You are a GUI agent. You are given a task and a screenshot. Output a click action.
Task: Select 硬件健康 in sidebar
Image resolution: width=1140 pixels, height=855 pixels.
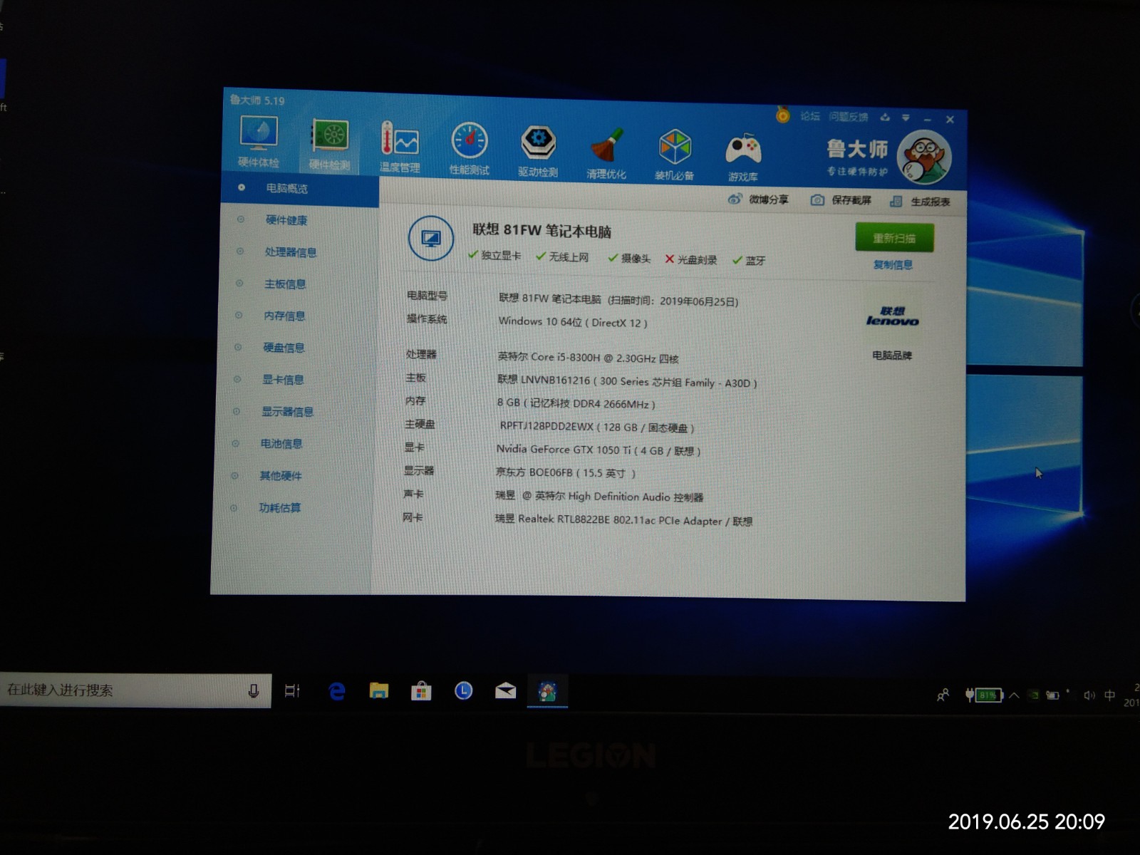tap(286, 220)
